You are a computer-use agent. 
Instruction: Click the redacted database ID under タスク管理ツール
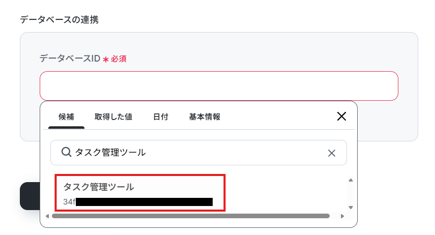[x=138, y=202]
